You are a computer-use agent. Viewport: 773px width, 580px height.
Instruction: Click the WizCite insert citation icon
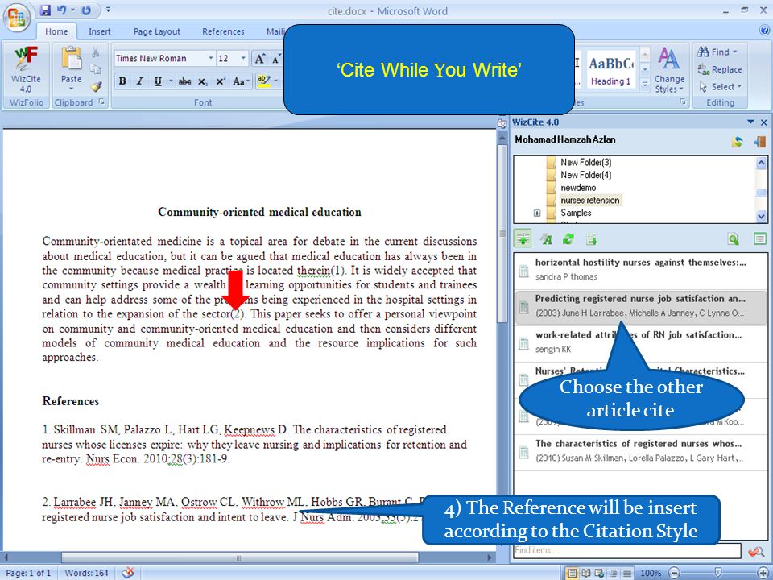click(x=523, y=239)
